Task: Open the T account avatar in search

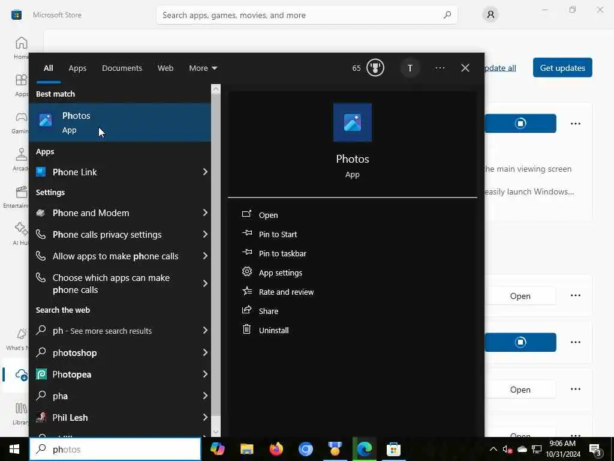Action: click(410, 68)
